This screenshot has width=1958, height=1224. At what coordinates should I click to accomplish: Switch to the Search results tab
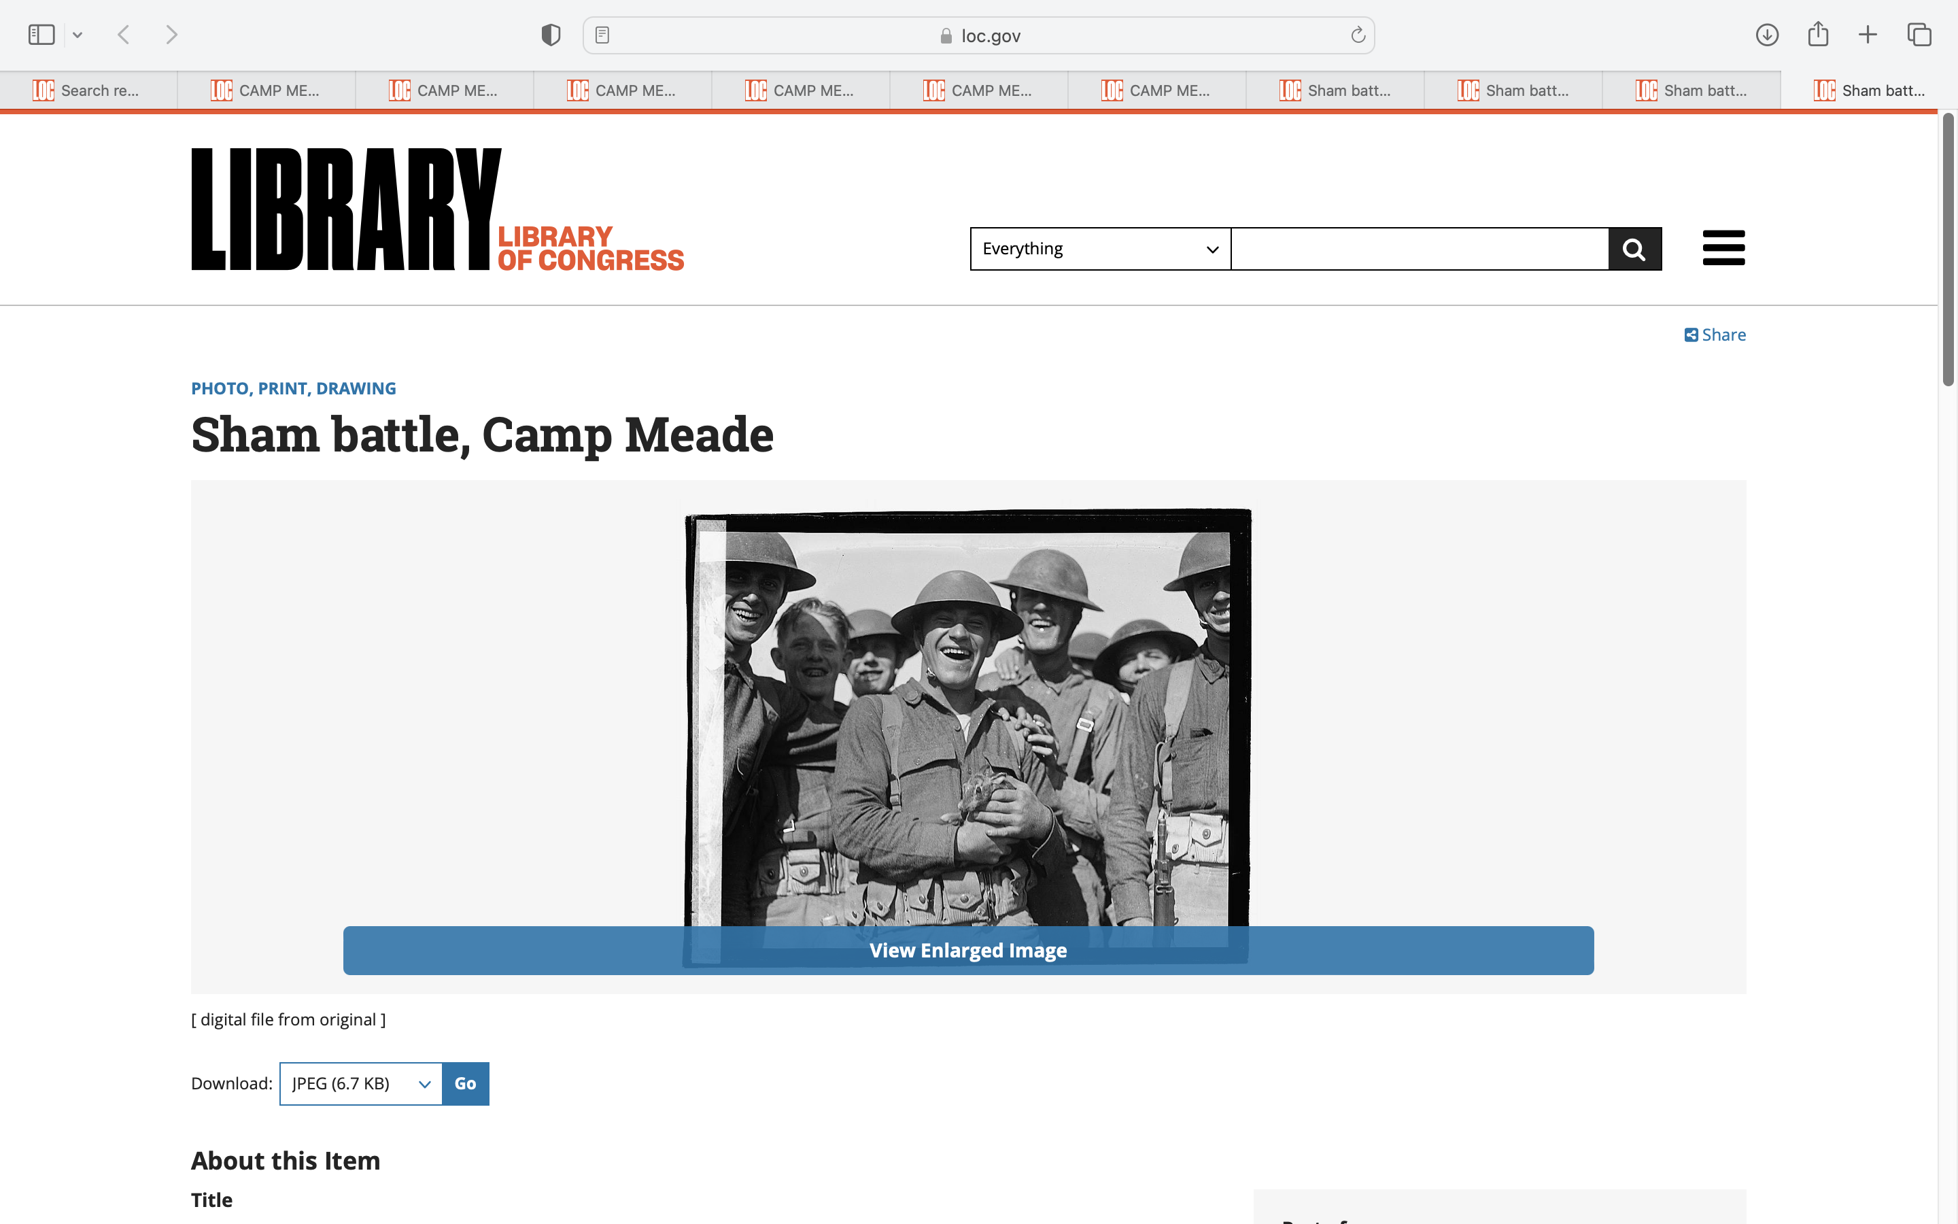88,90
